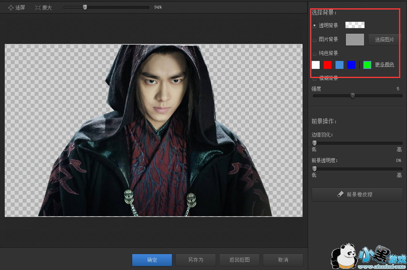Viewport: 407px width, 270px height.
Task: Pick the red color swatch
Action: click(x=328, y=65)
